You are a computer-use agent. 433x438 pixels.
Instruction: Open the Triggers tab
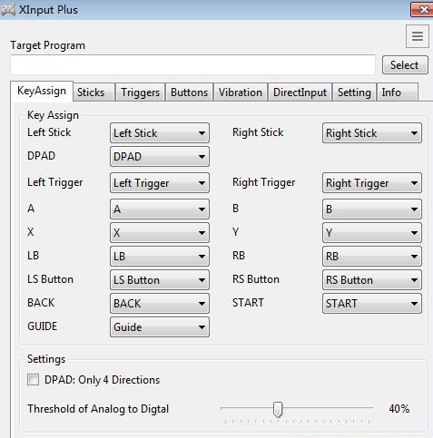click(140, 92)
